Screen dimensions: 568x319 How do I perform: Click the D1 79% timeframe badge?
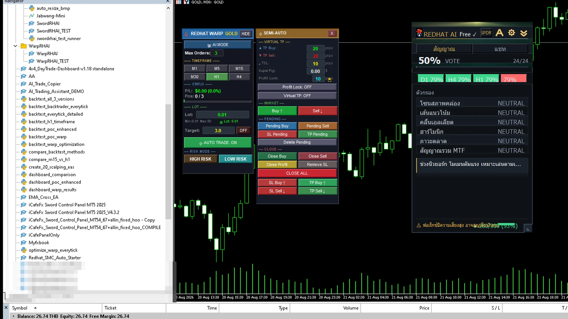(431, 79)
